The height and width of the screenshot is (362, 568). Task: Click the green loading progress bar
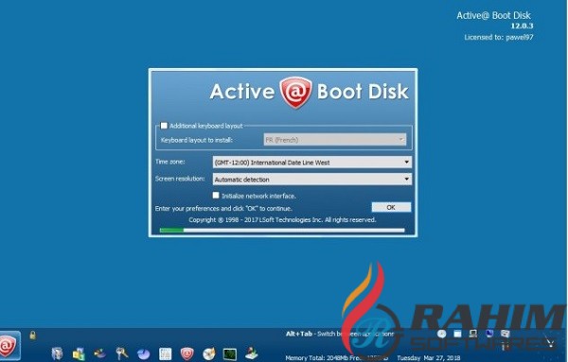[282, 230]
